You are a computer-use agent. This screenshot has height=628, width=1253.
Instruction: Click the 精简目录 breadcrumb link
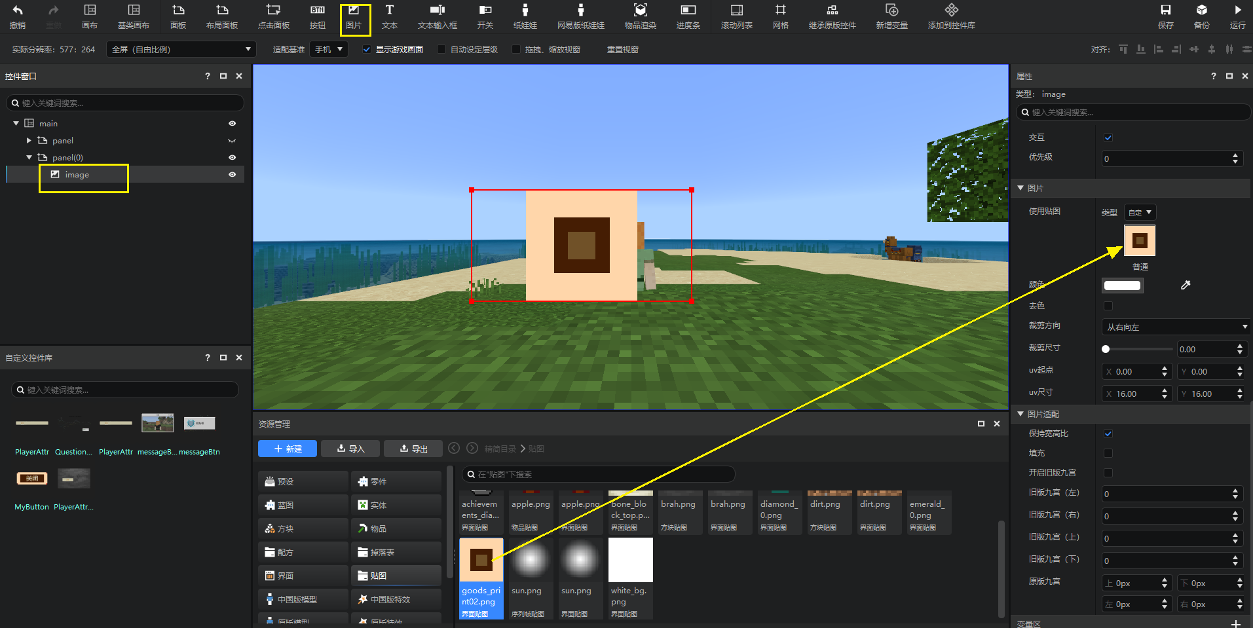click(500, 449)
